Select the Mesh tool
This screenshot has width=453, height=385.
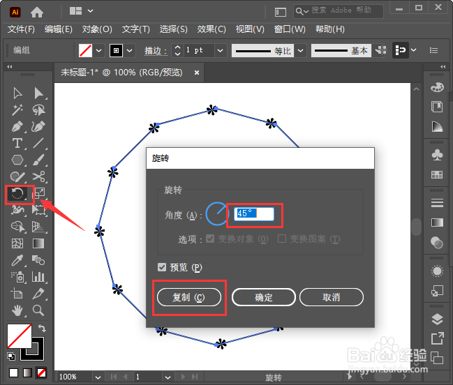[17, 243]
